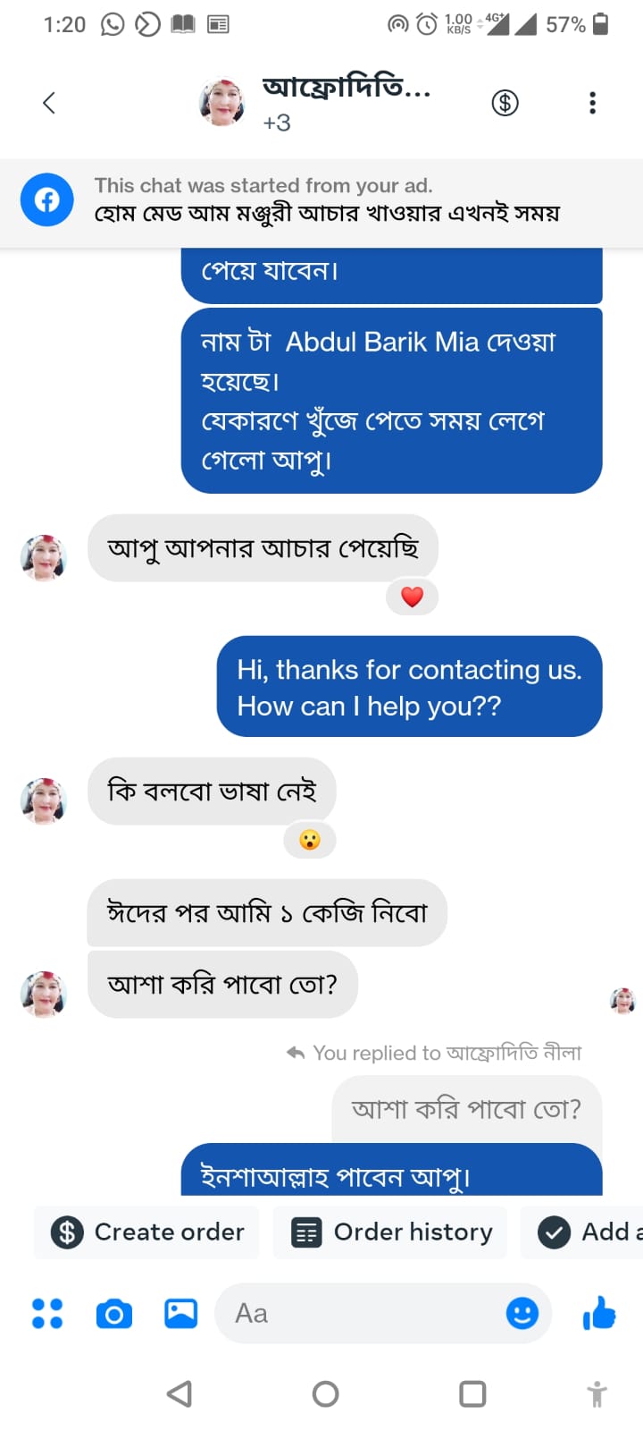
Task: Tap the four-dot more actions icon
Action: click(47, 1314)
